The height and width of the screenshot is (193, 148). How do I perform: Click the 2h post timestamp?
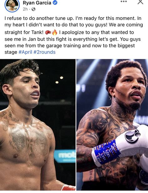pyautogui.click(x=25, y=9)
